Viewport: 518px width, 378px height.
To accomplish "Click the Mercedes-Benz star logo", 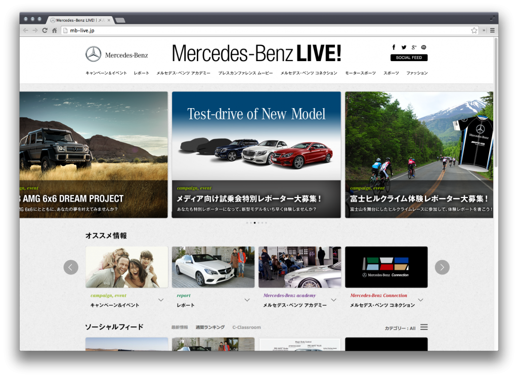I will click(x=94, y=54).
